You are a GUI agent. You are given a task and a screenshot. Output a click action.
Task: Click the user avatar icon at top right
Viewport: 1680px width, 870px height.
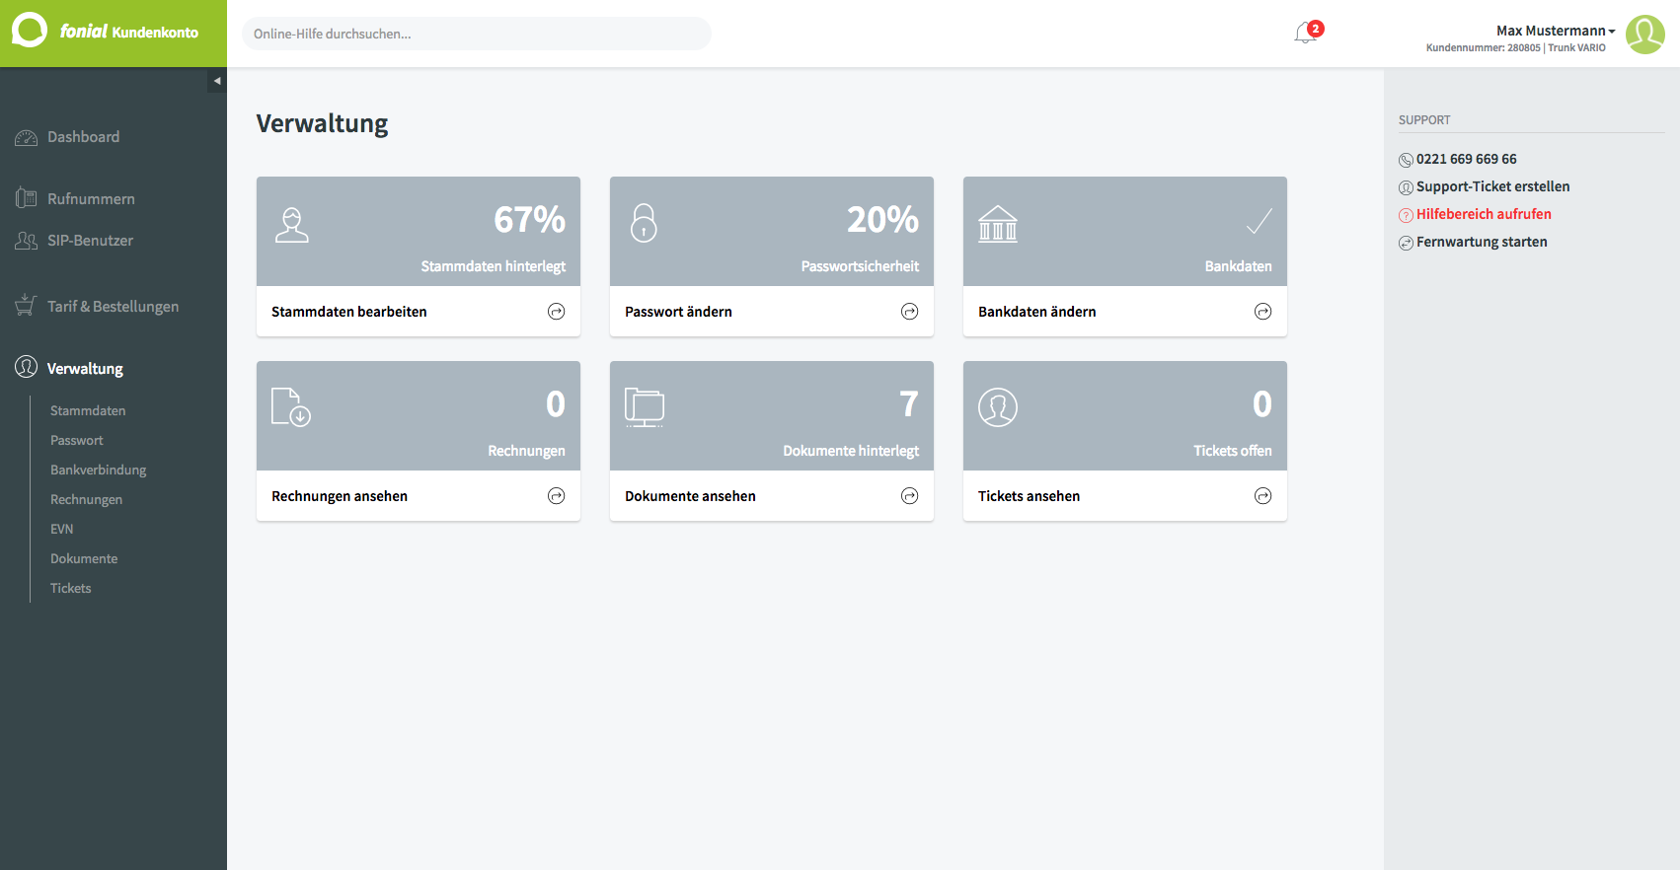point(1645,35)
